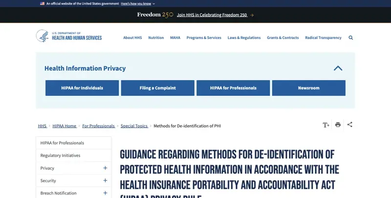Go to For Professionals breadcrumb
Viewport: 391px width, 198px height.
pyautogui.click(x=99, y=126)
